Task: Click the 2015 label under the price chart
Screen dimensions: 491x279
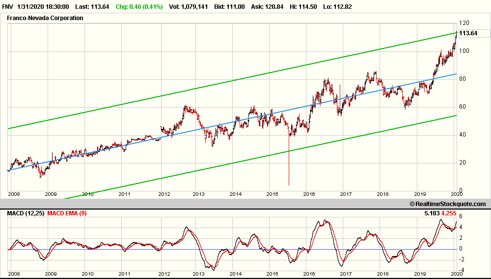Action: click(x=272, y=194)
